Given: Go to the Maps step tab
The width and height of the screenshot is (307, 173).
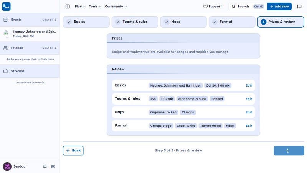Looking at the screenshot, I should pyautogui.click(x=183, y=22).
